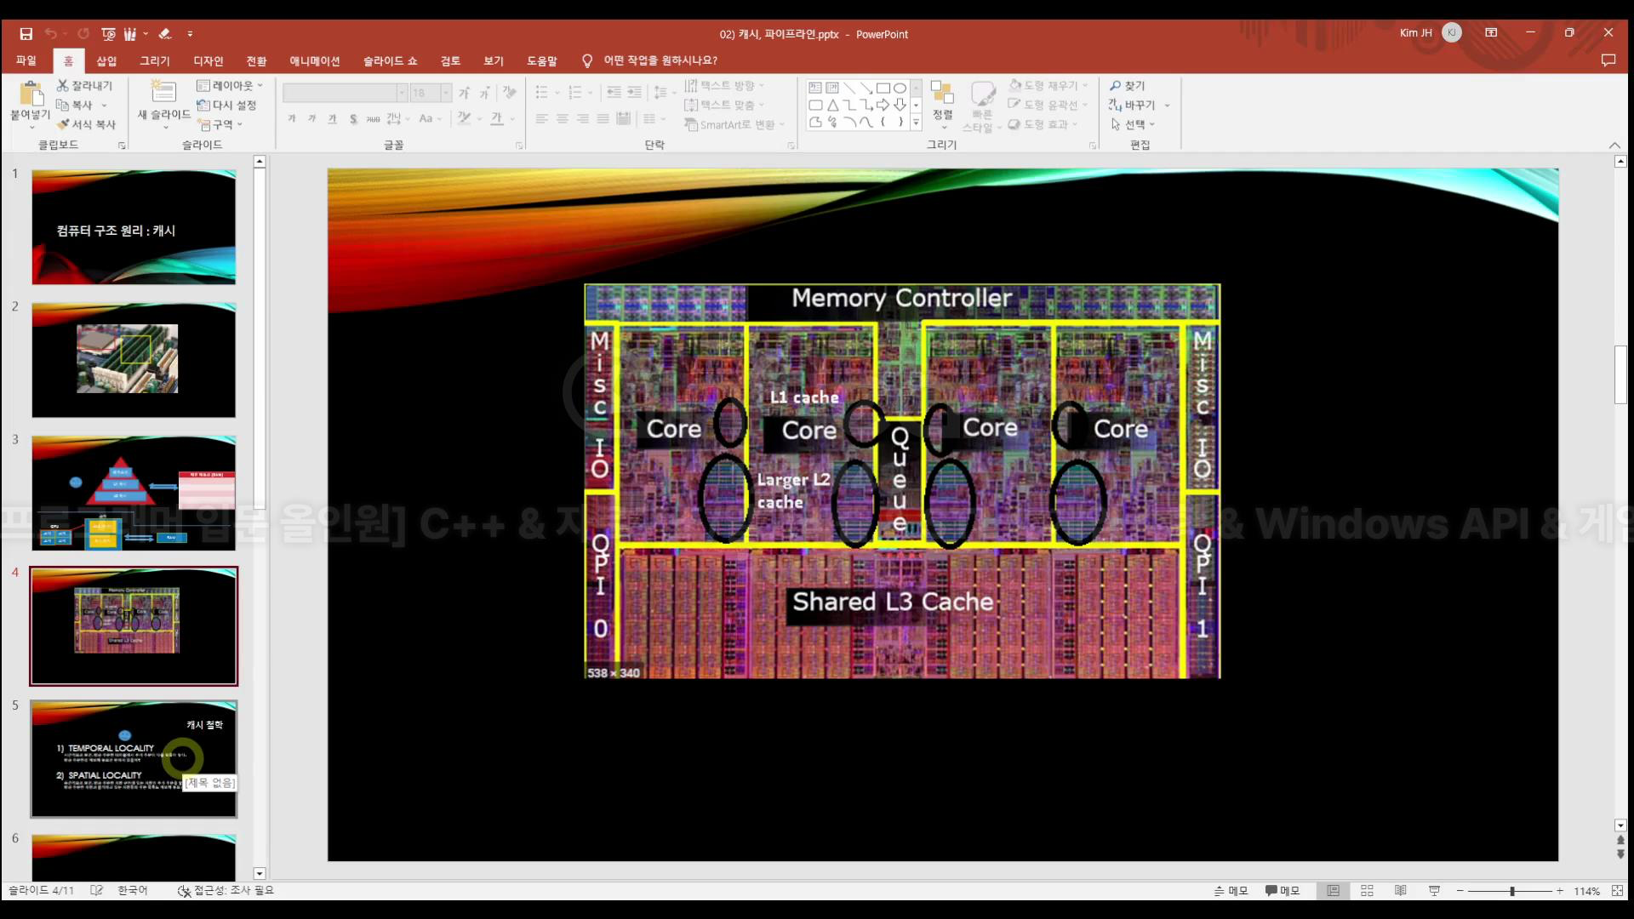Image resolution: width=1634 pixels, height=919 pixels.
Task: Toggle the notes (메모) pane button
Action: coord(1231,890)
